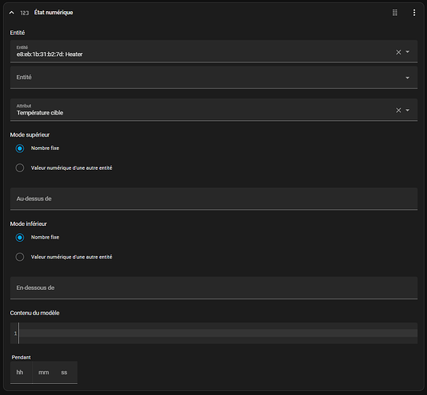Open the Attribut dropdown arrow
Viewport: 427px width, 395px height.
407,110
